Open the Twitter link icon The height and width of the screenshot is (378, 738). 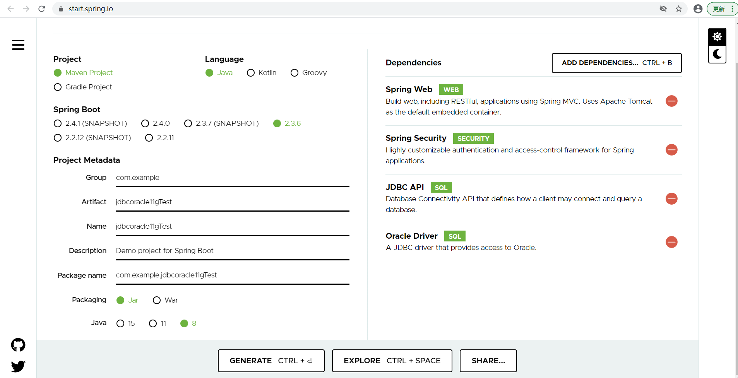coord(18,366)
